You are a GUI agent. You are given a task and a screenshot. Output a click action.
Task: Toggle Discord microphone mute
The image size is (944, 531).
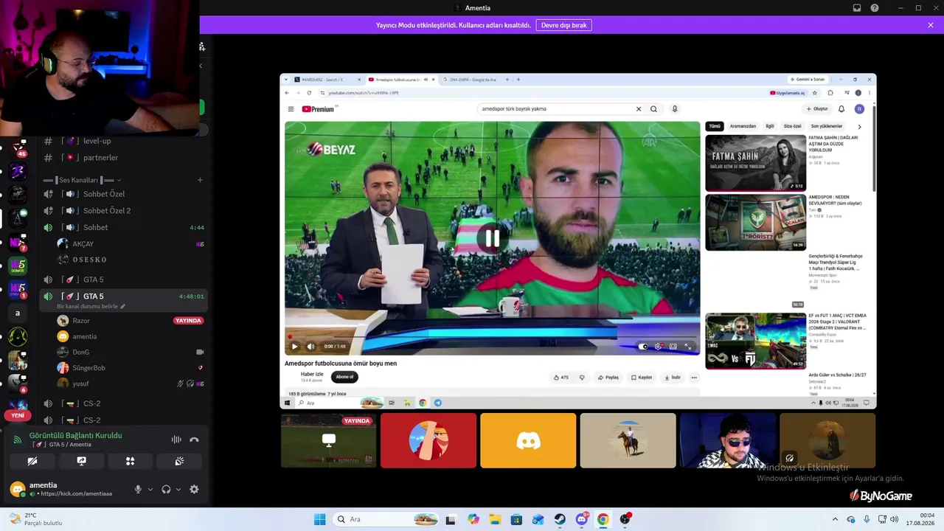[137, 489]
